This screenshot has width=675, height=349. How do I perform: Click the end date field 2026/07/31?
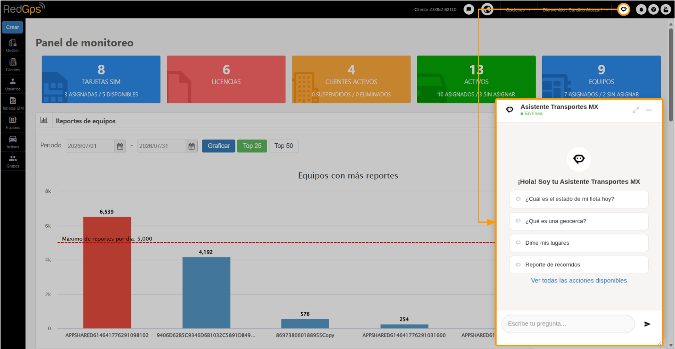(162, 146)
